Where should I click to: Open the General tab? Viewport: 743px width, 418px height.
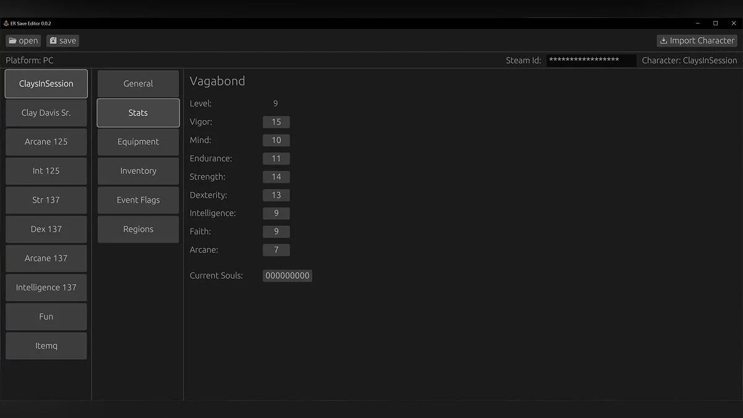137,84
